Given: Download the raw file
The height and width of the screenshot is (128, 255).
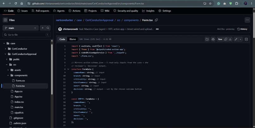Looking at the screenshot, I should click(x=230, y=39).
